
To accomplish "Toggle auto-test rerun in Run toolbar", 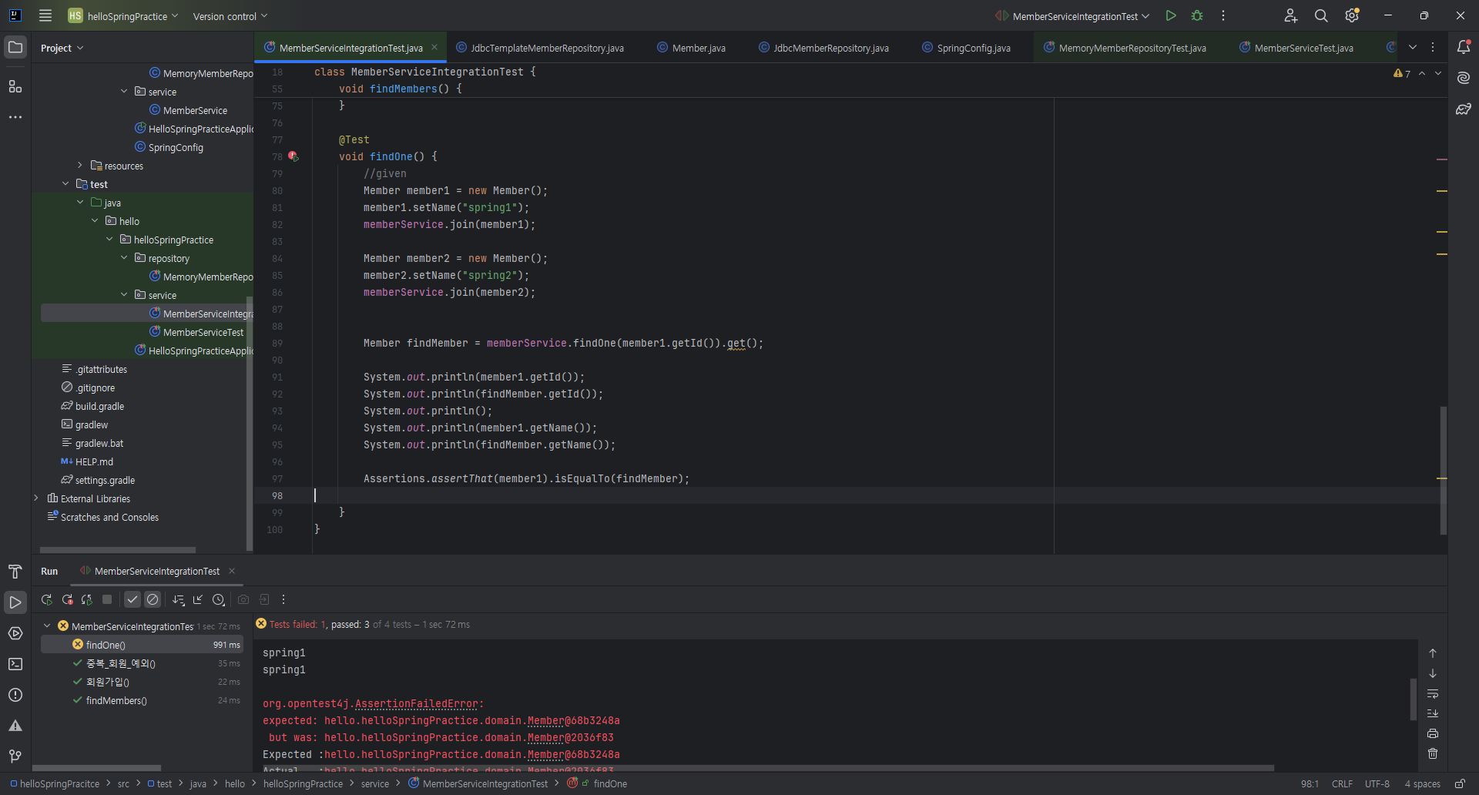I will click(87, 599).
